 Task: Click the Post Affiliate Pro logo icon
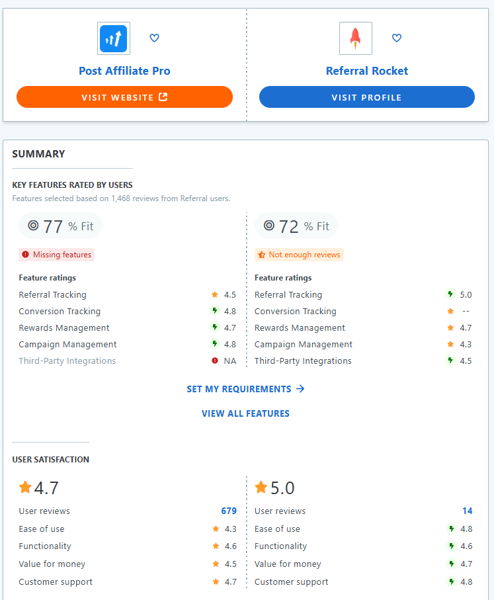coord(113,38)
